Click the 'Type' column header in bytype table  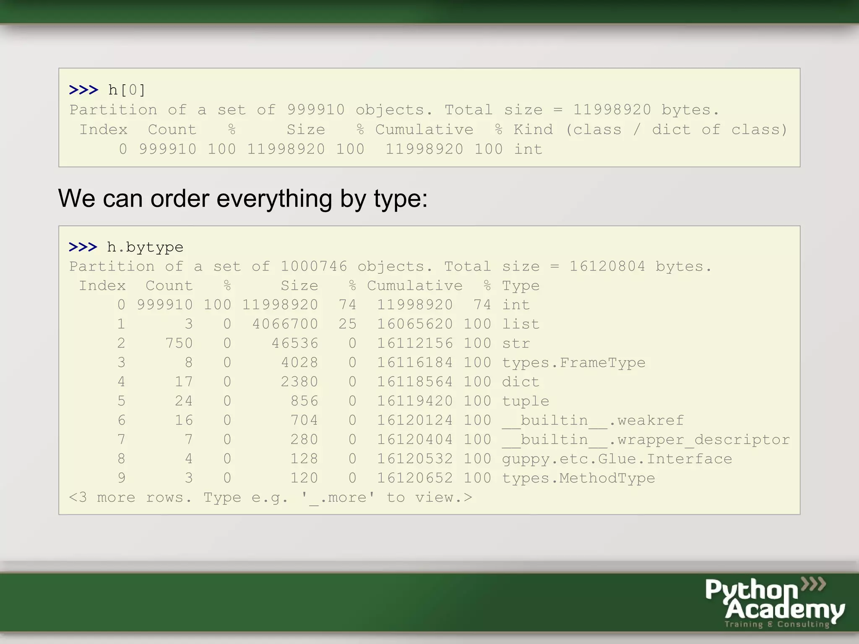coord(521,286)
